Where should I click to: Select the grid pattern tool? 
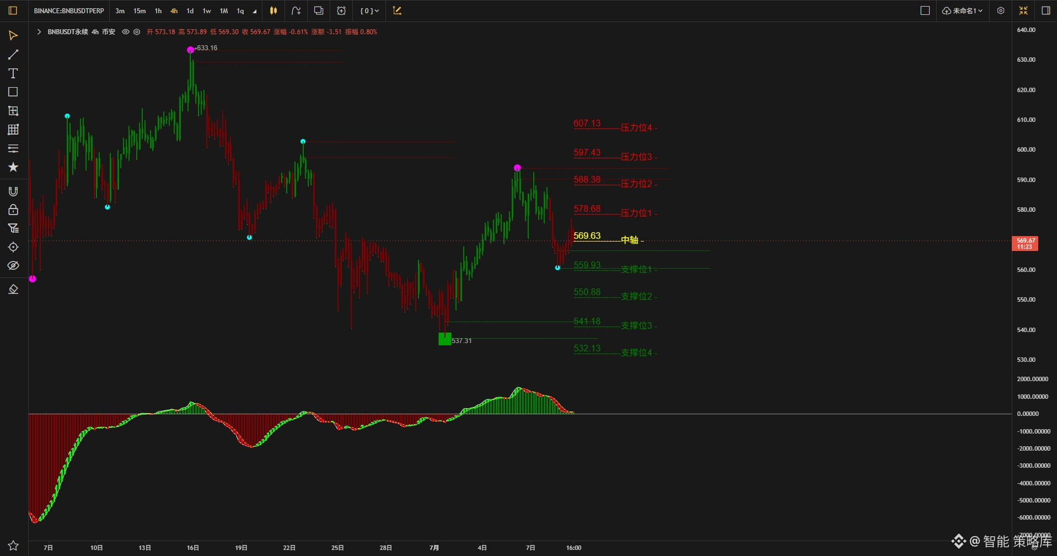13,130
